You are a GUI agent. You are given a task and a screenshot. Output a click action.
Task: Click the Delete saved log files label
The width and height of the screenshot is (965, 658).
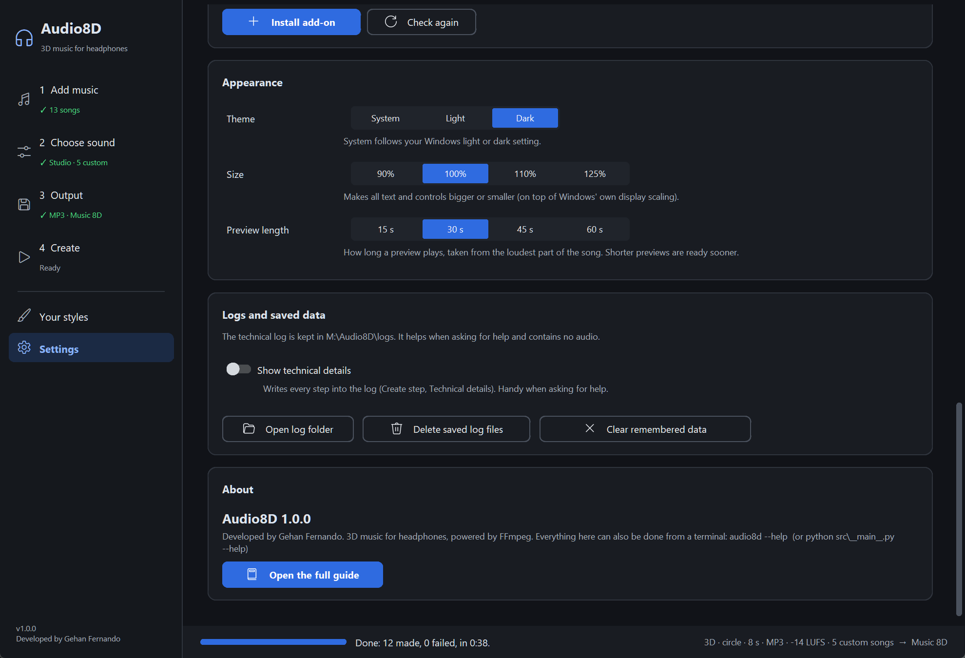(x=458, y=429)
